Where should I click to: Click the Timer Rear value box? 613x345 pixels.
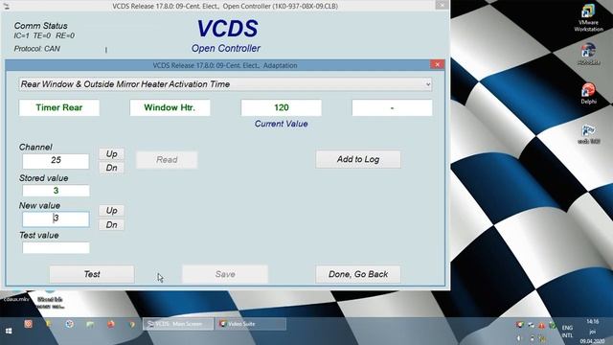coord(59,107)
